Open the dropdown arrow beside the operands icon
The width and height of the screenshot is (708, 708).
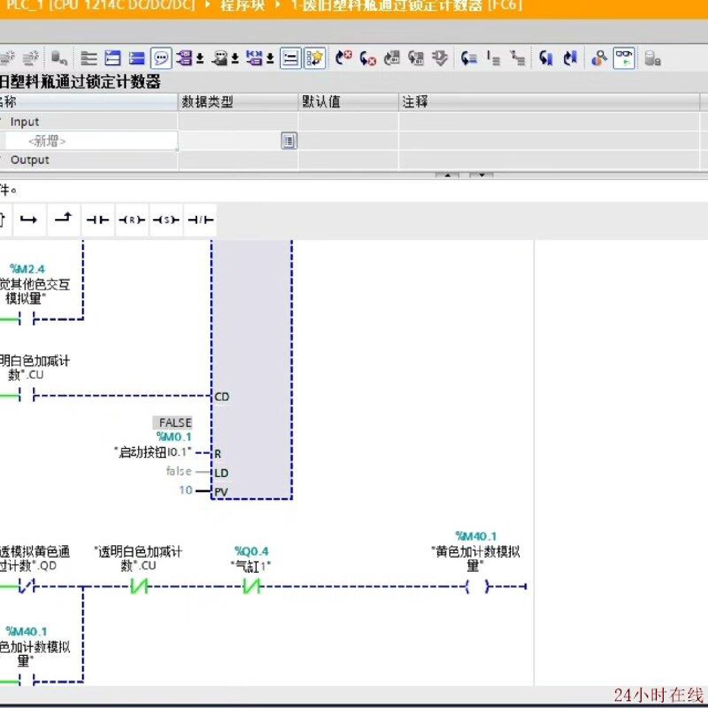coord(200,59)
